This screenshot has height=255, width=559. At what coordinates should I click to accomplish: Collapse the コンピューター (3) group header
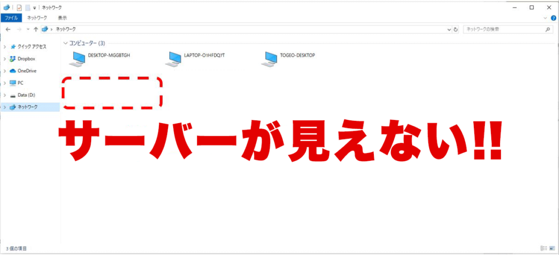pos(66,42)
